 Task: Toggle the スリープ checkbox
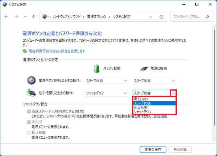29,122
